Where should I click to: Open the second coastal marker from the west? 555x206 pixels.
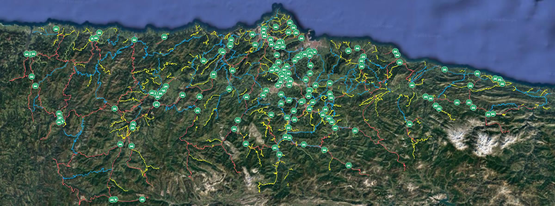(x=99, y=32)
